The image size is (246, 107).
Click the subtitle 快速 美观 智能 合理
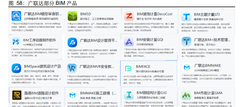tap(91, 98)
